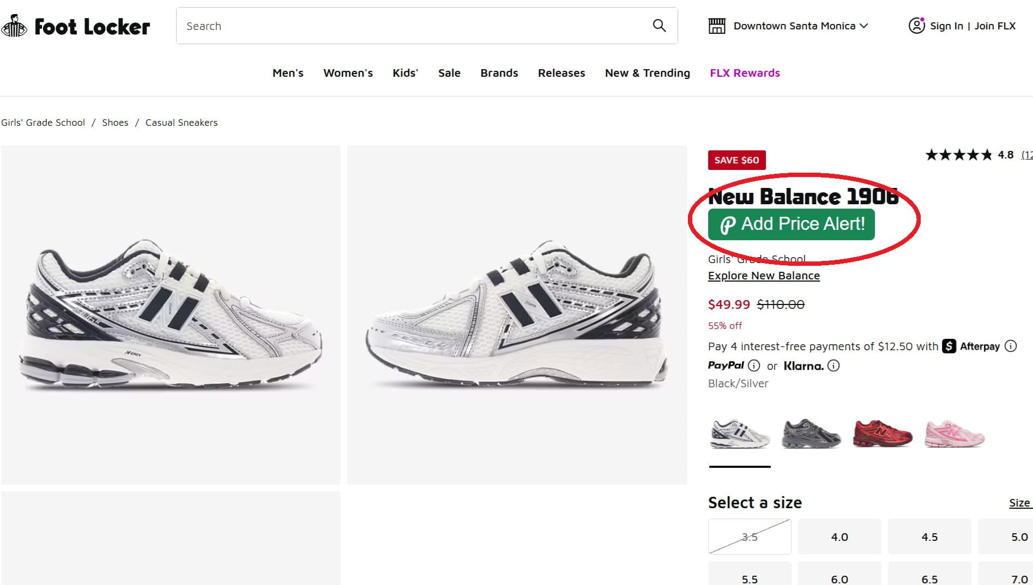This screenshot has height=585, width=1033.
Task: Click the Black/Silver color label
Action: (738, 383)
